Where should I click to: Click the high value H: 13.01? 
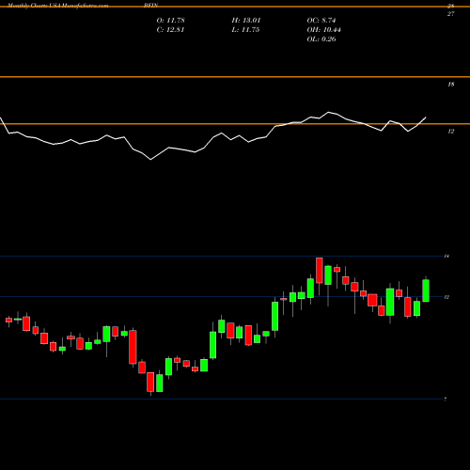click(x=246, y=21)
